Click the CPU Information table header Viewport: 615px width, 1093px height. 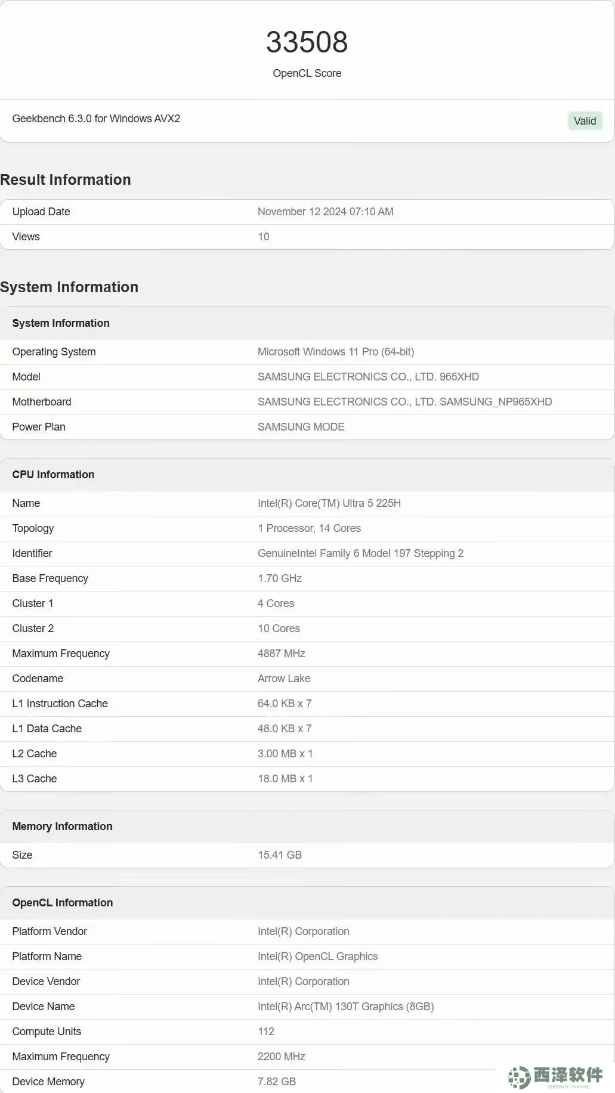point(53,475)
